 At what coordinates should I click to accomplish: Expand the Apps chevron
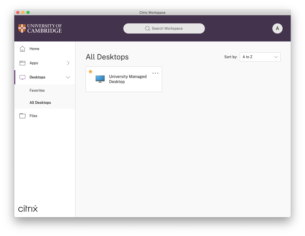coord(68,63)
